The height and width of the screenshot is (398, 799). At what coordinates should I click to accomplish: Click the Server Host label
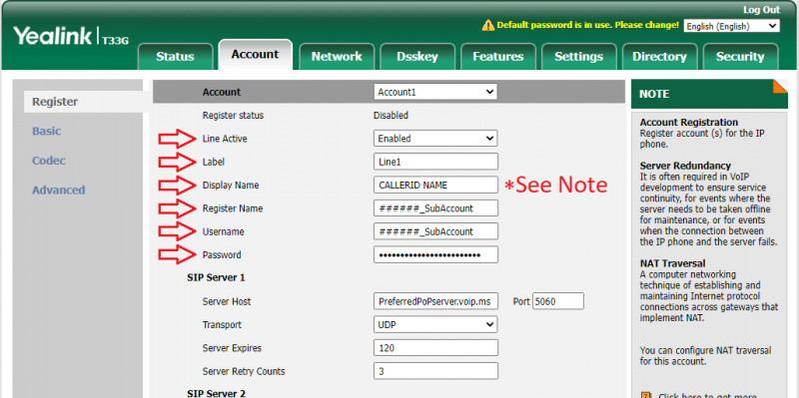pos(227,301)
